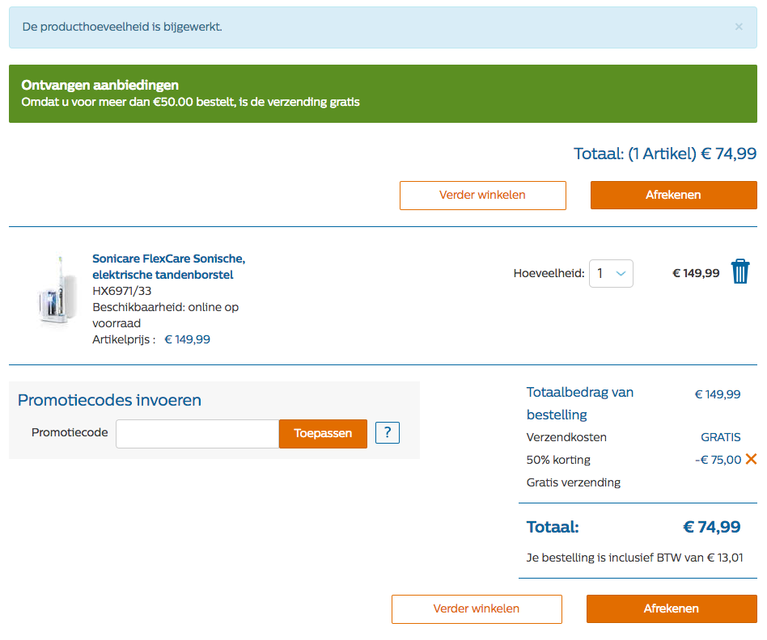Open the promo code help question mark
Viewport: 767px width, 640px height.
click(x=388, y=433)
